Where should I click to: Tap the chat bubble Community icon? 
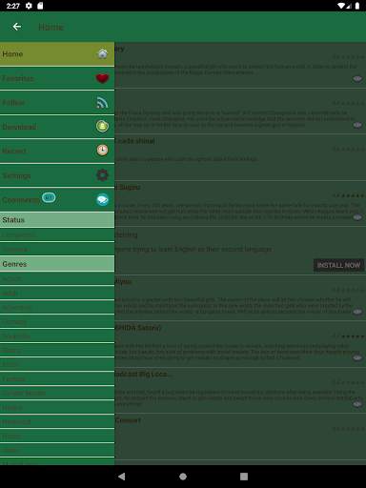102,199
